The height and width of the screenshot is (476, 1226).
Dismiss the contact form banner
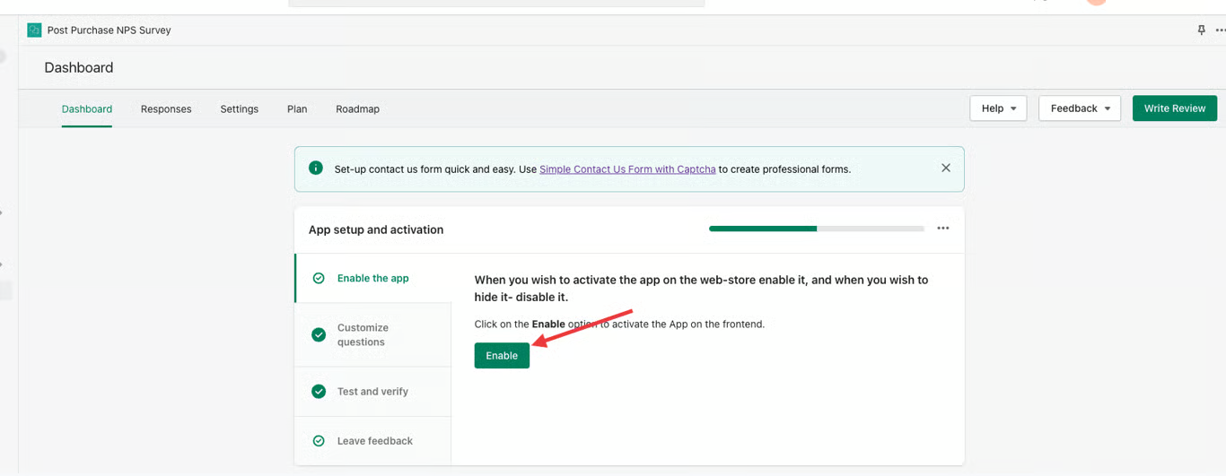945,168
